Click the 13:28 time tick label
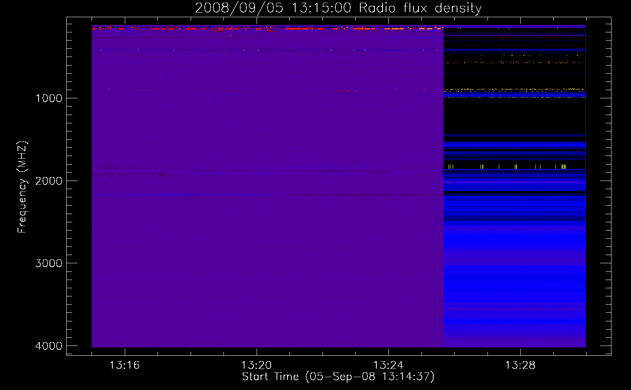Viewport: 631px width, 390px height. click(521, 365)
